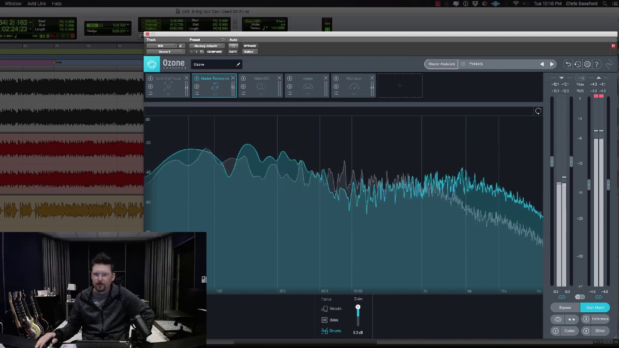Swap the left and right channels
The image size is (619, 348).
click(x=572, y=319)
